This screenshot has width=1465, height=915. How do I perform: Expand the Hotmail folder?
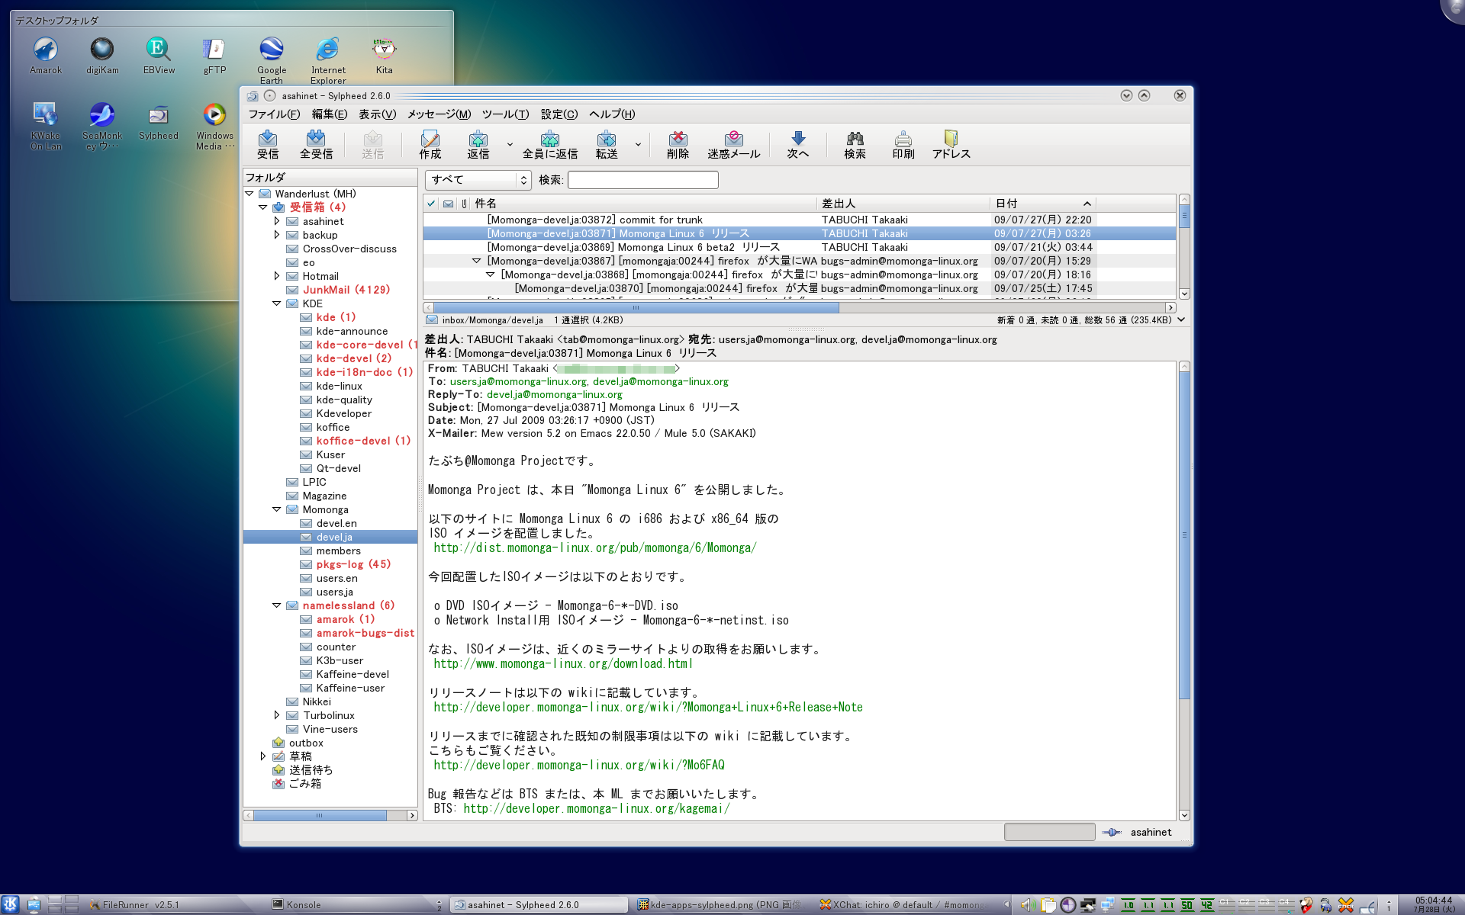click(x=277, y=276)
